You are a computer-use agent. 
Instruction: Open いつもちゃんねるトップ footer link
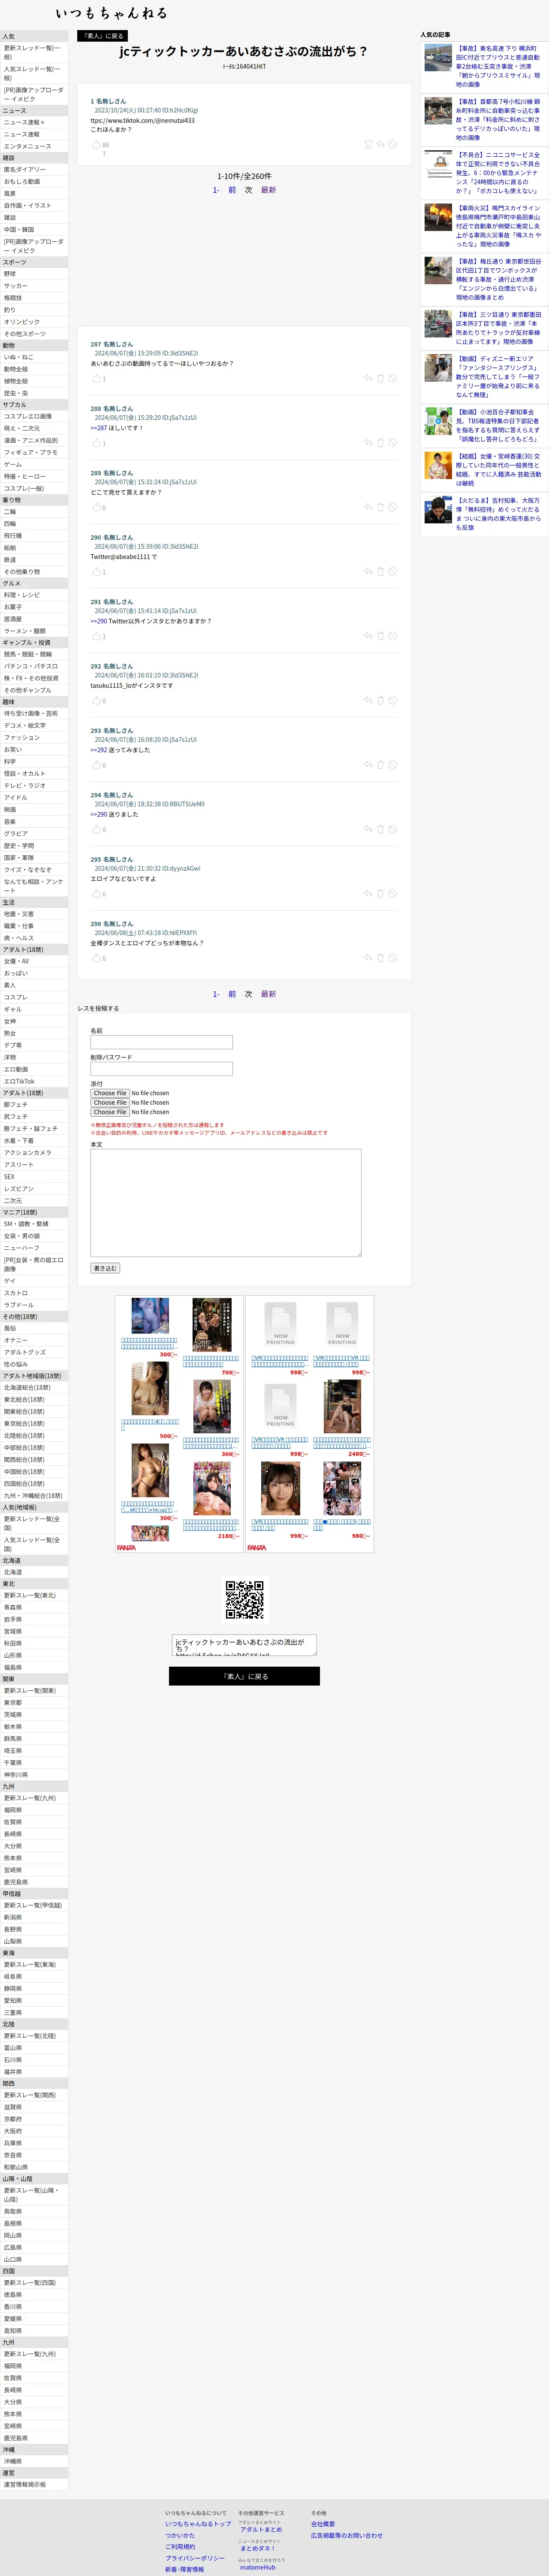click(x=198, y=2524)
